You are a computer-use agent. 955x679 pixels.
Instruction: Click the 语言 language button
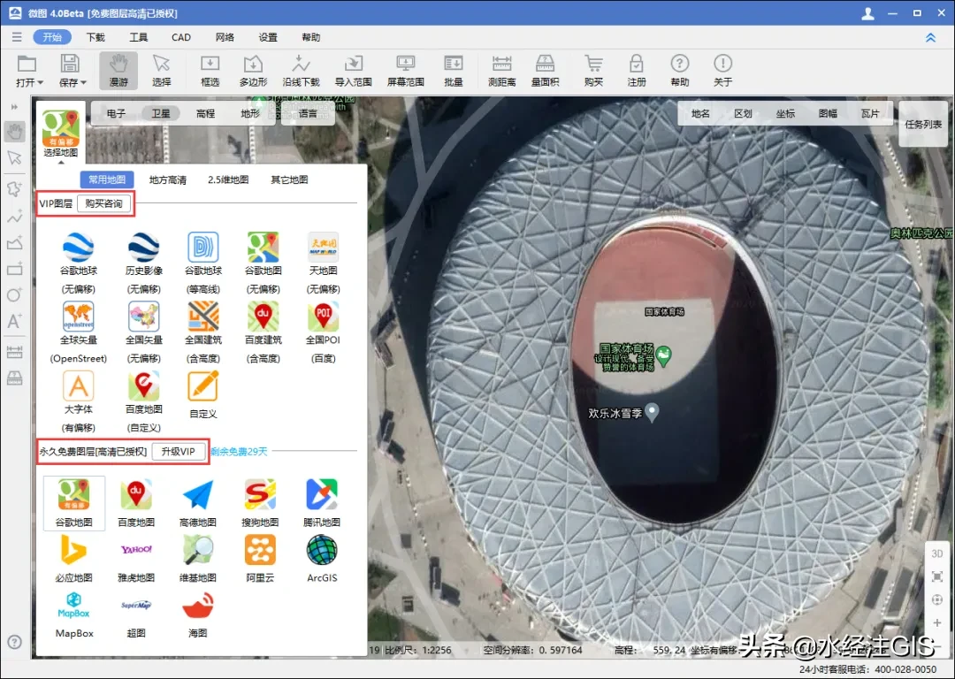(x=308, y=113)
